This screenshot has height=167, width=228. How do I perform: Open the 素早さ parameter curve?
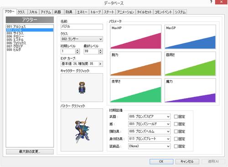coord(135,90)
